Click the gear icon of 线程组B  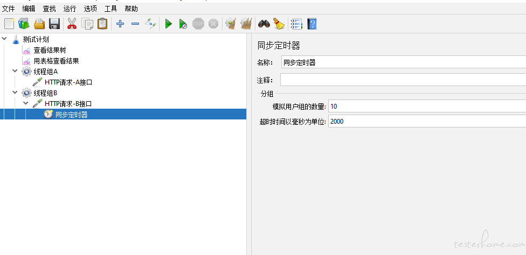pyautogui.click(x=26, y=93)
